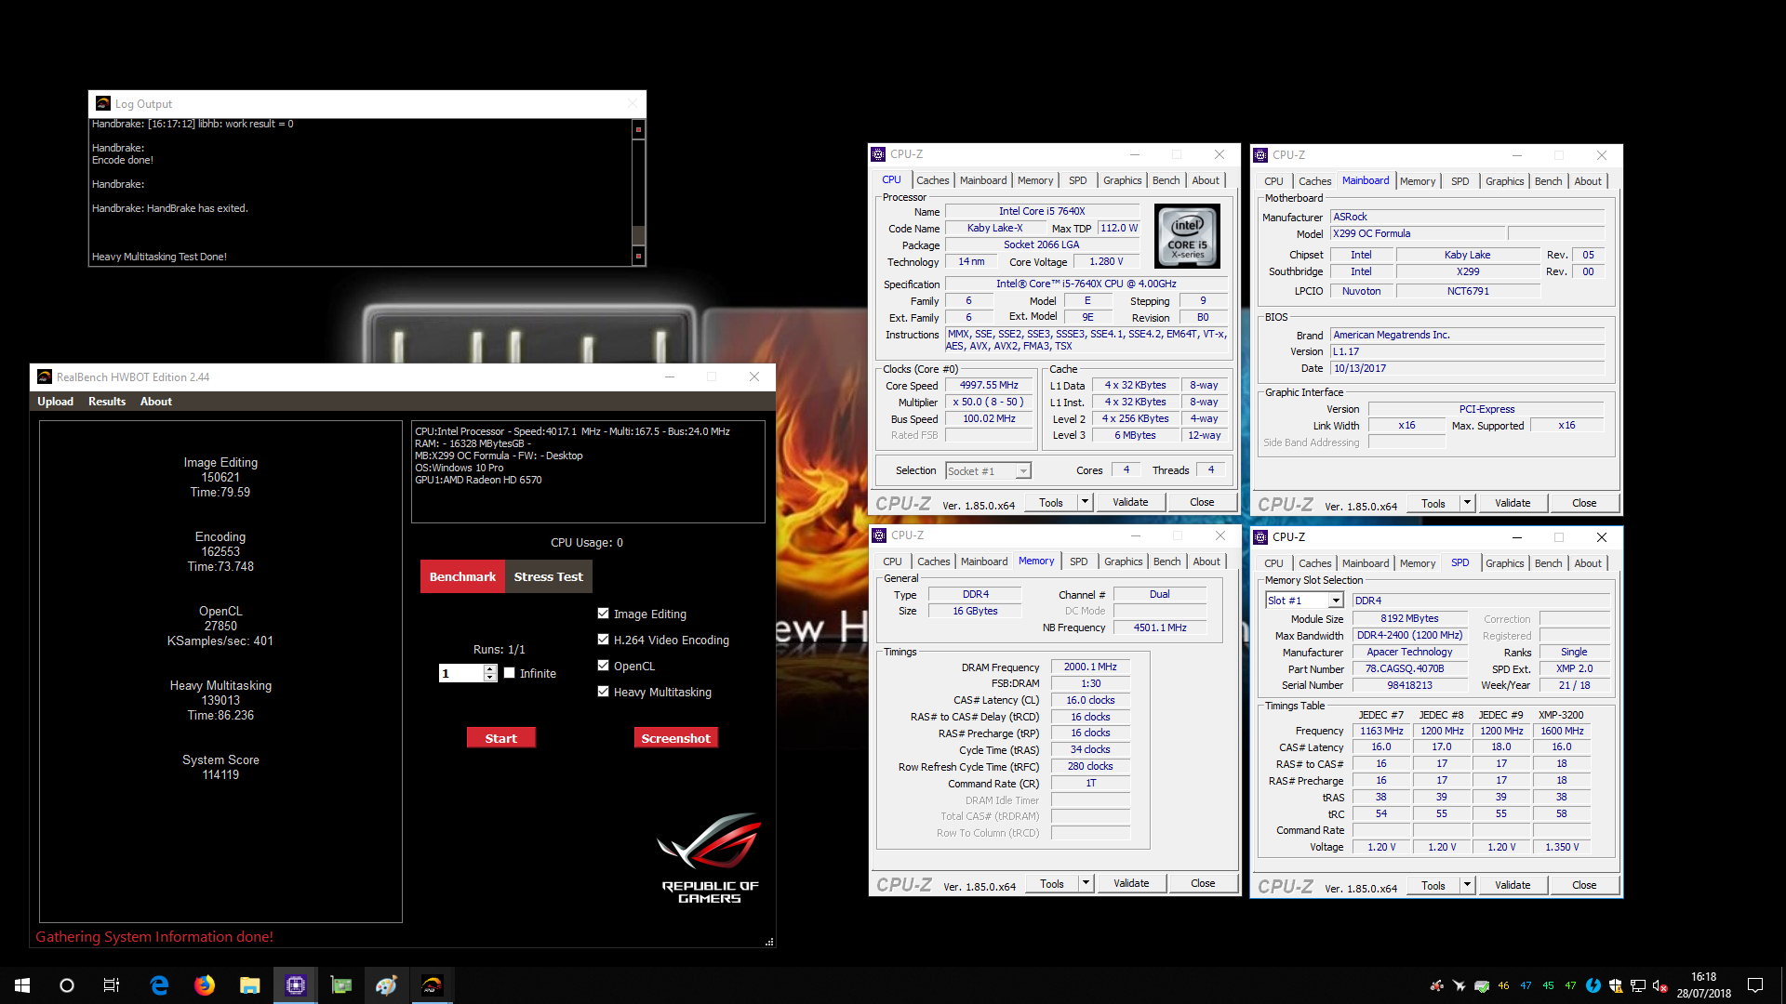Click Close button in CPU-Z SPD window
The width and height of the screenshot is (1786, 1004).
coord(1584,885)
